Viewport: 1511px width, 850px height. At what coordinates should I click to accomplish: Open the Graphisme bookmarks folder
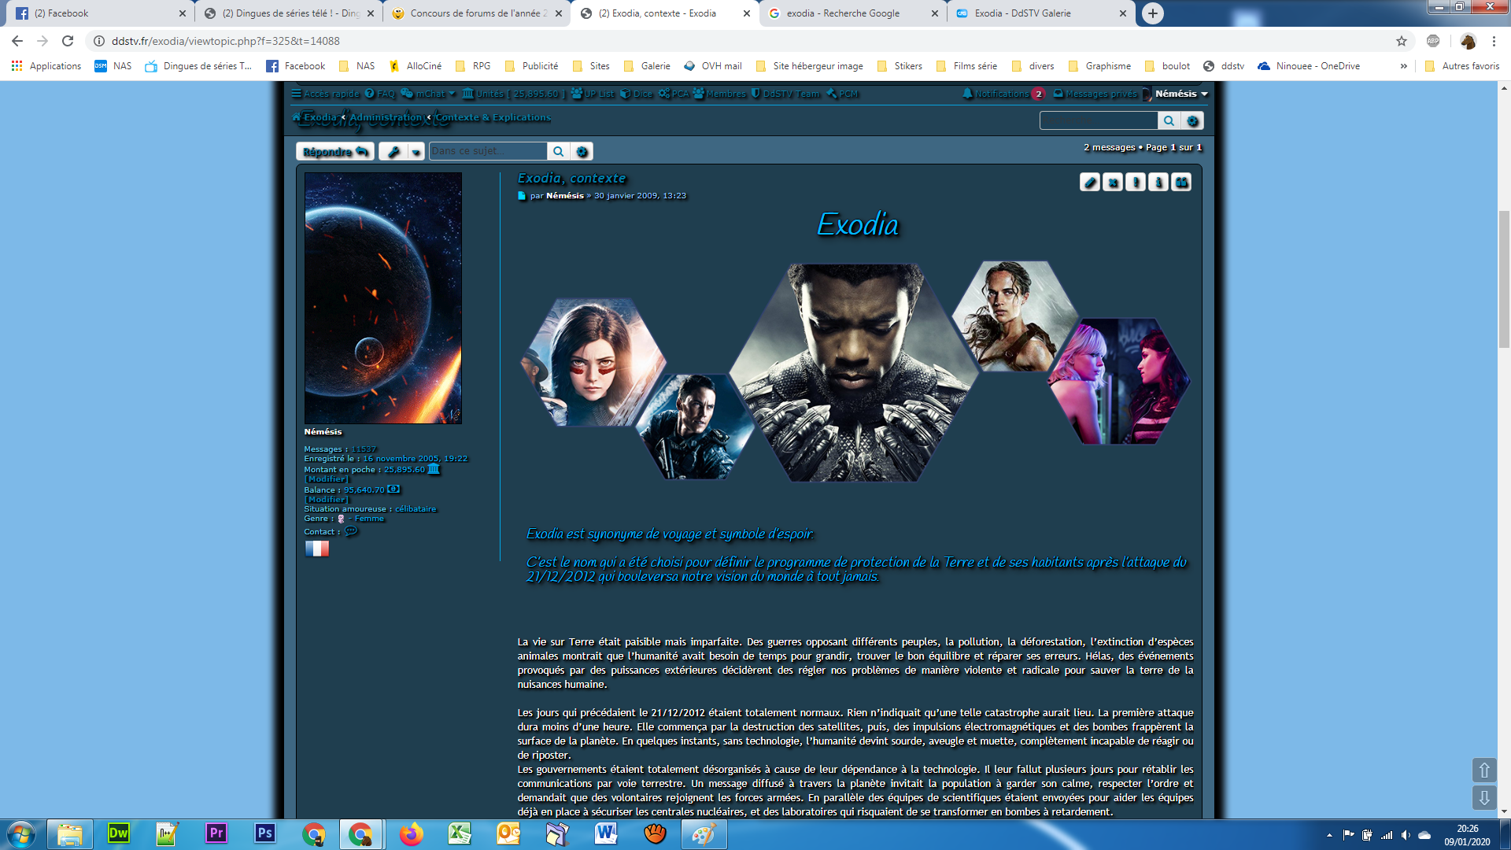pyautogui.click(x=1099, y=66)
